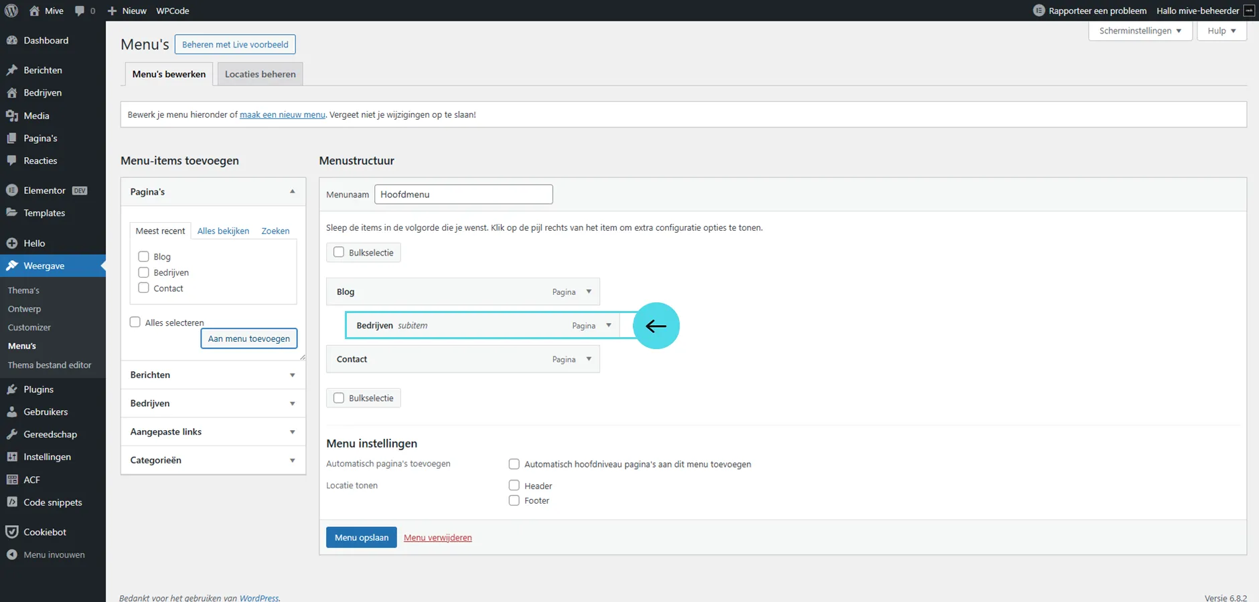Open Media library icon in sidebar

tap(12, 116)
